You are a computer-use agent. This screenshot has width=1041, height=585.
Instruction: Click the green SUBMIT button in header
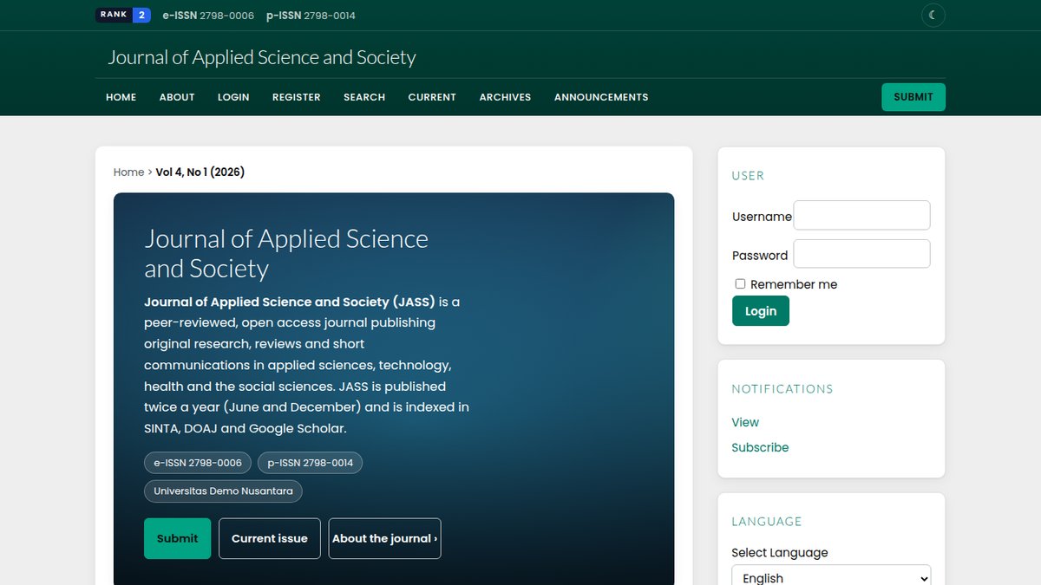tap(913, 97)
